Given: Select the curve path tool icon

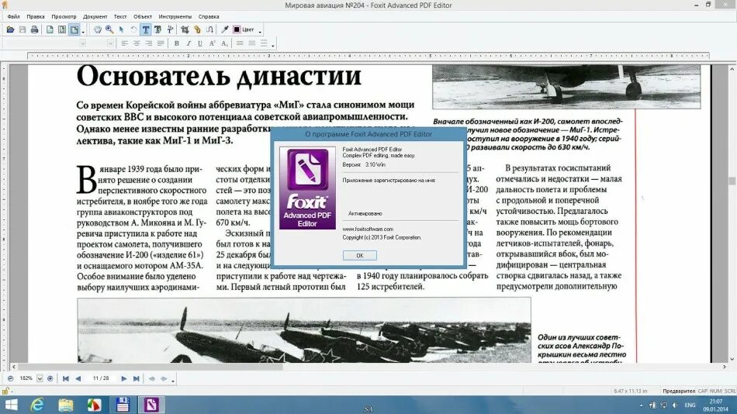Looking at the screenshot, I should coord(209,29).
